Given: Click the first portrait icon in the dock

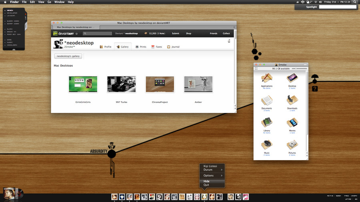Looking at the screenshot, I should pos(114,197).
